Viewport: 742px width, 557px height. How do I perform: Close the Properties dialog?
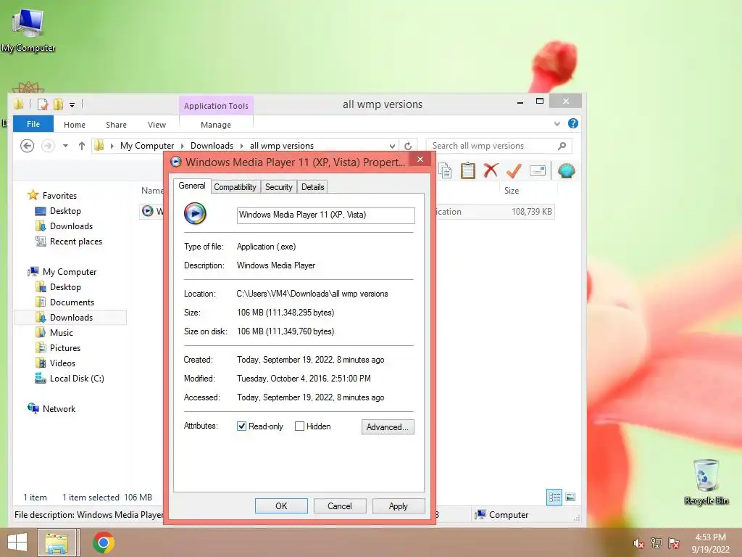pos(420,159)
